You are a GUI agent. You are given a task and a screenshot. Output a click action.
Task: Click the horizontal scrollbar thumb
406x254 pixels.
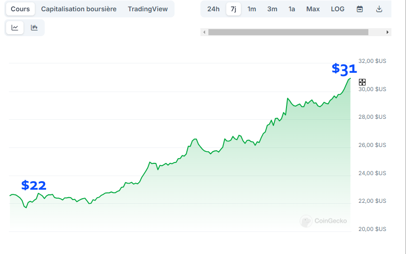(x=288, y=32)
